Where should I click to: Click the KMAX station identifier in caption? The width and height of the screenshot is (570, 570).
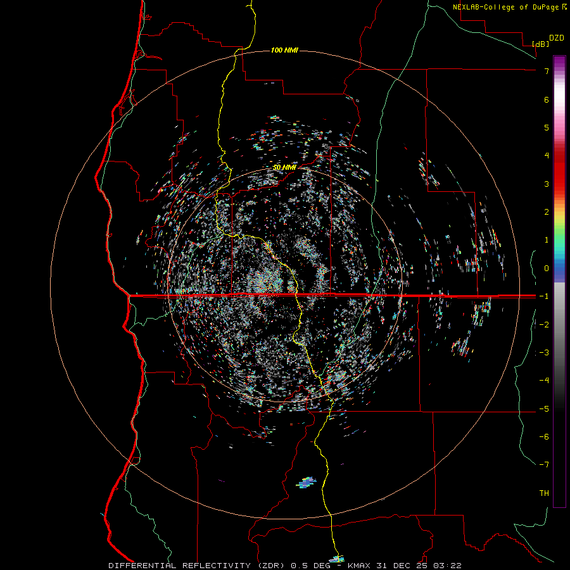click(x=358, y=566)
